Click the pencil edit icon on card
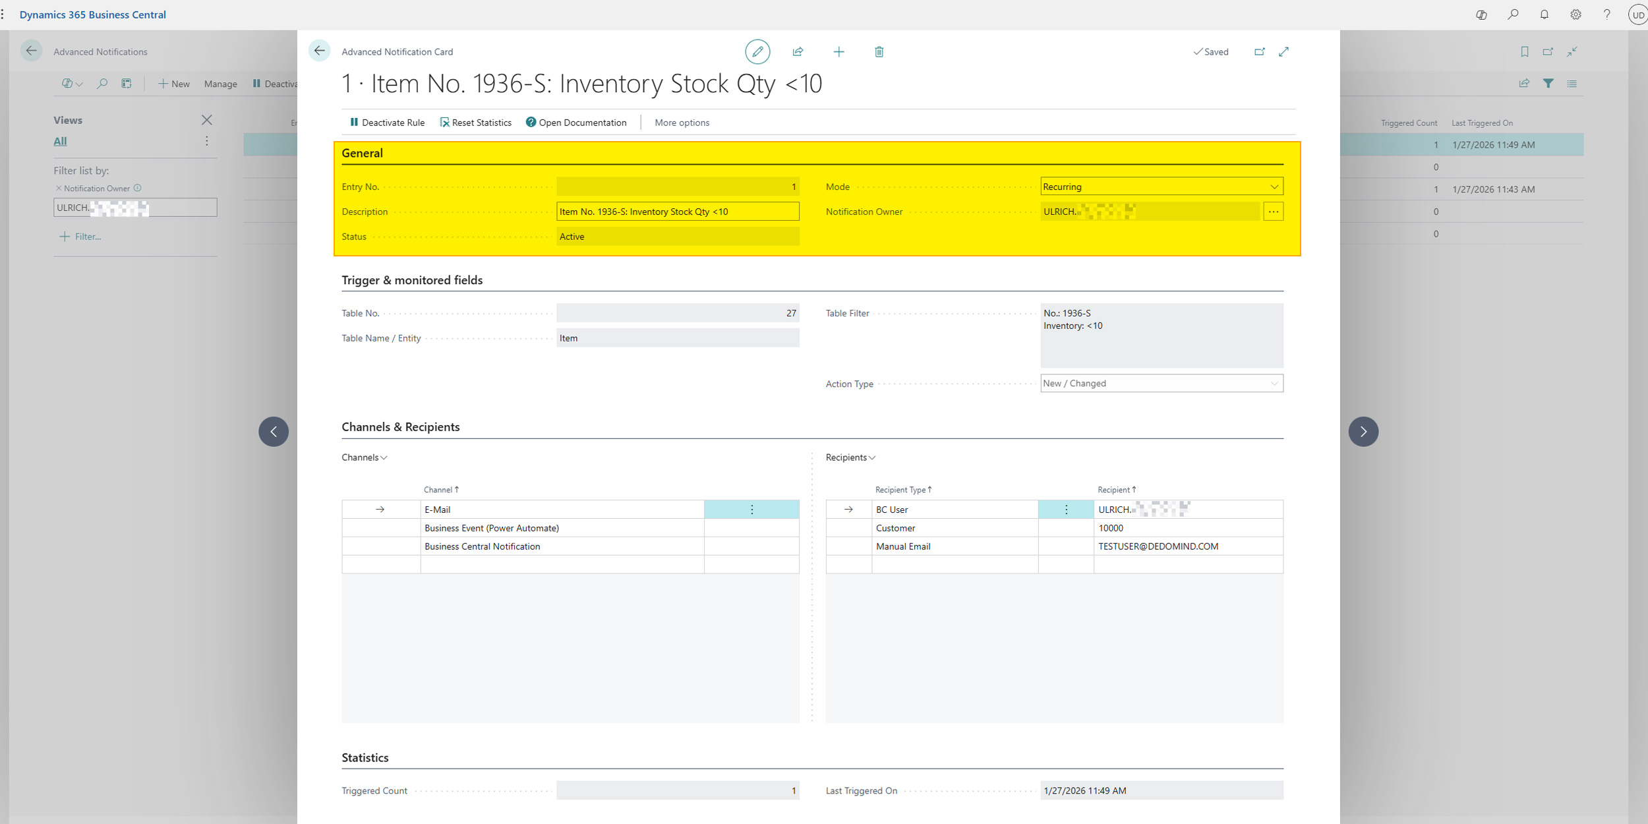This screenshot has height=824, width=1648. click(x=757, y=51)
